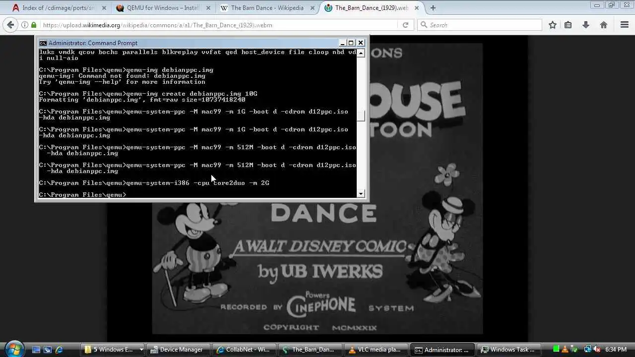
Task: Click Switch between windows quick launch icon
Action: (x=48, y=350)
